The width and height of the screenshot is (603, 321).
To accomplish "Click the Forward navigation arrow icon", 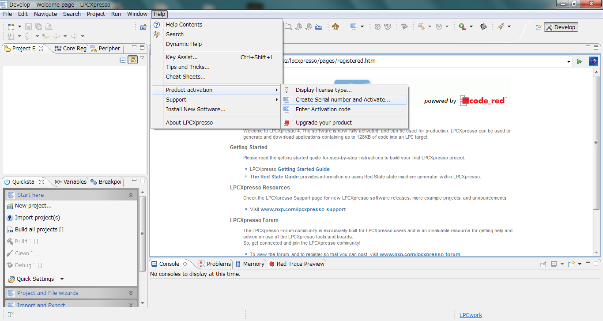I will point(74,36).
